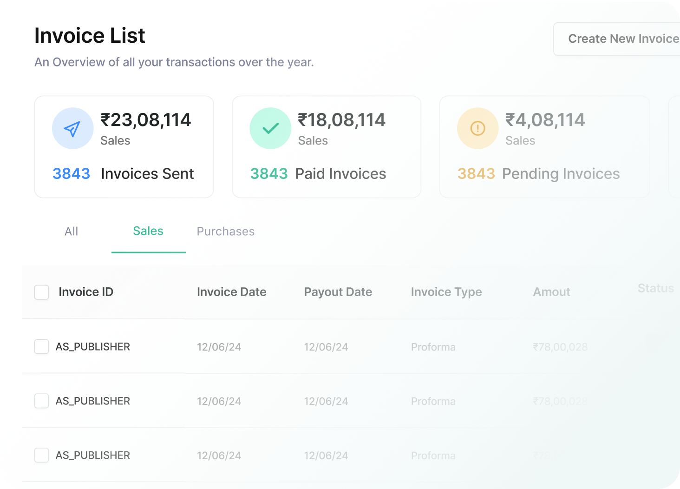
Task: Check the first AS_PUBLISHER row checkbox
Action: (42, 347)
